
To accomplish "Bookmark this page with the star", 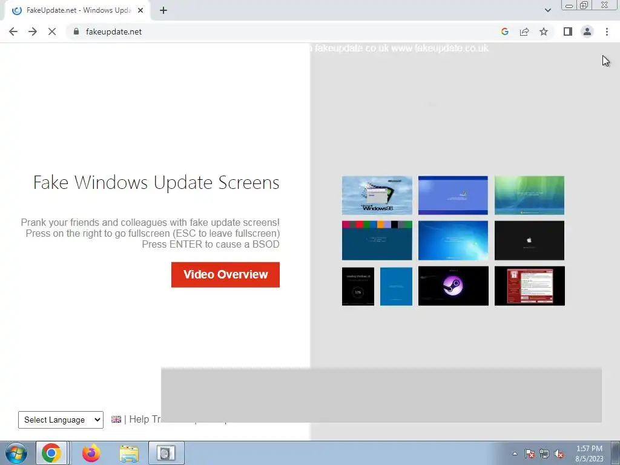I will coord(544,31).
